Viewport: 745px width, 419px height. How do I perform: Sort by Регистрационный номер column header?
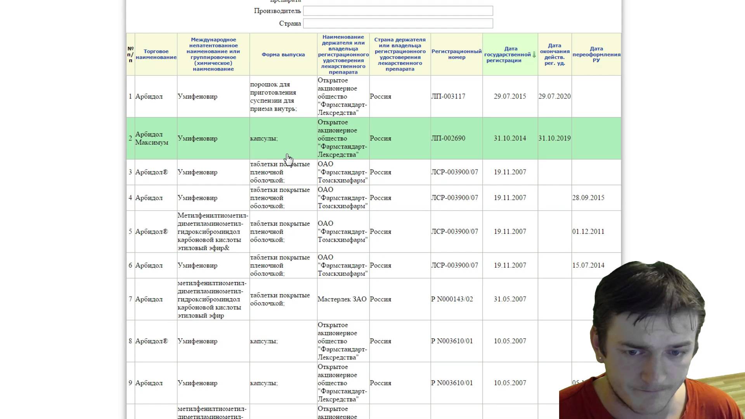(x=457, y=54)
